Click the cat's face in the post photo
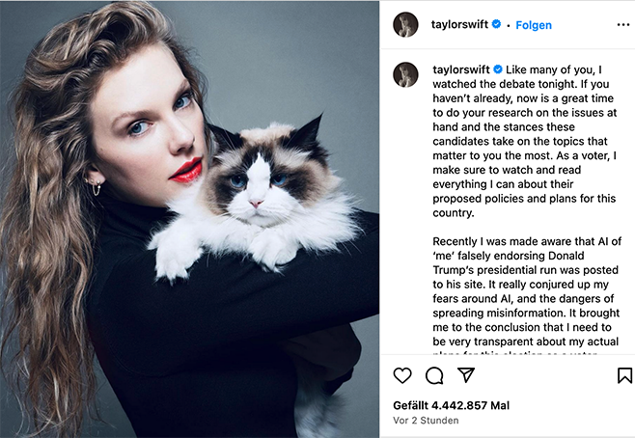The width and height of the screenshot is (635, 438). click(x=255, y=184)
